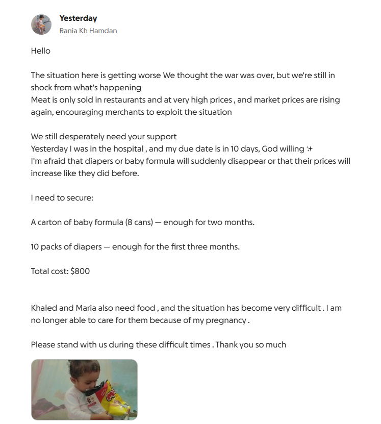Click 'I'm afraid that diapers or baby formula' line
The width and height of the screenshot is (381, 424).
[x=190, y=161]
